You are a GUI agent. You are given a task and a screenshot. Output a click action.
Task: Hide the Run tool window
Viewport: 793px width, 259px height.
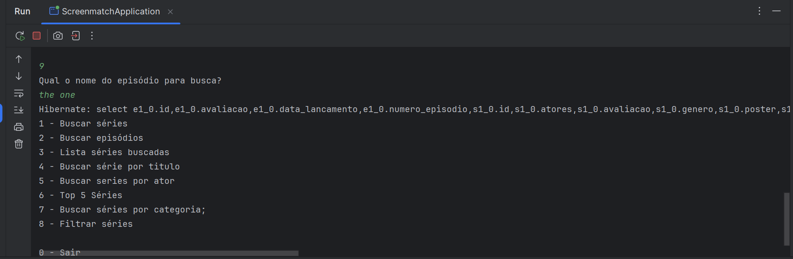[x=776, y=11]
